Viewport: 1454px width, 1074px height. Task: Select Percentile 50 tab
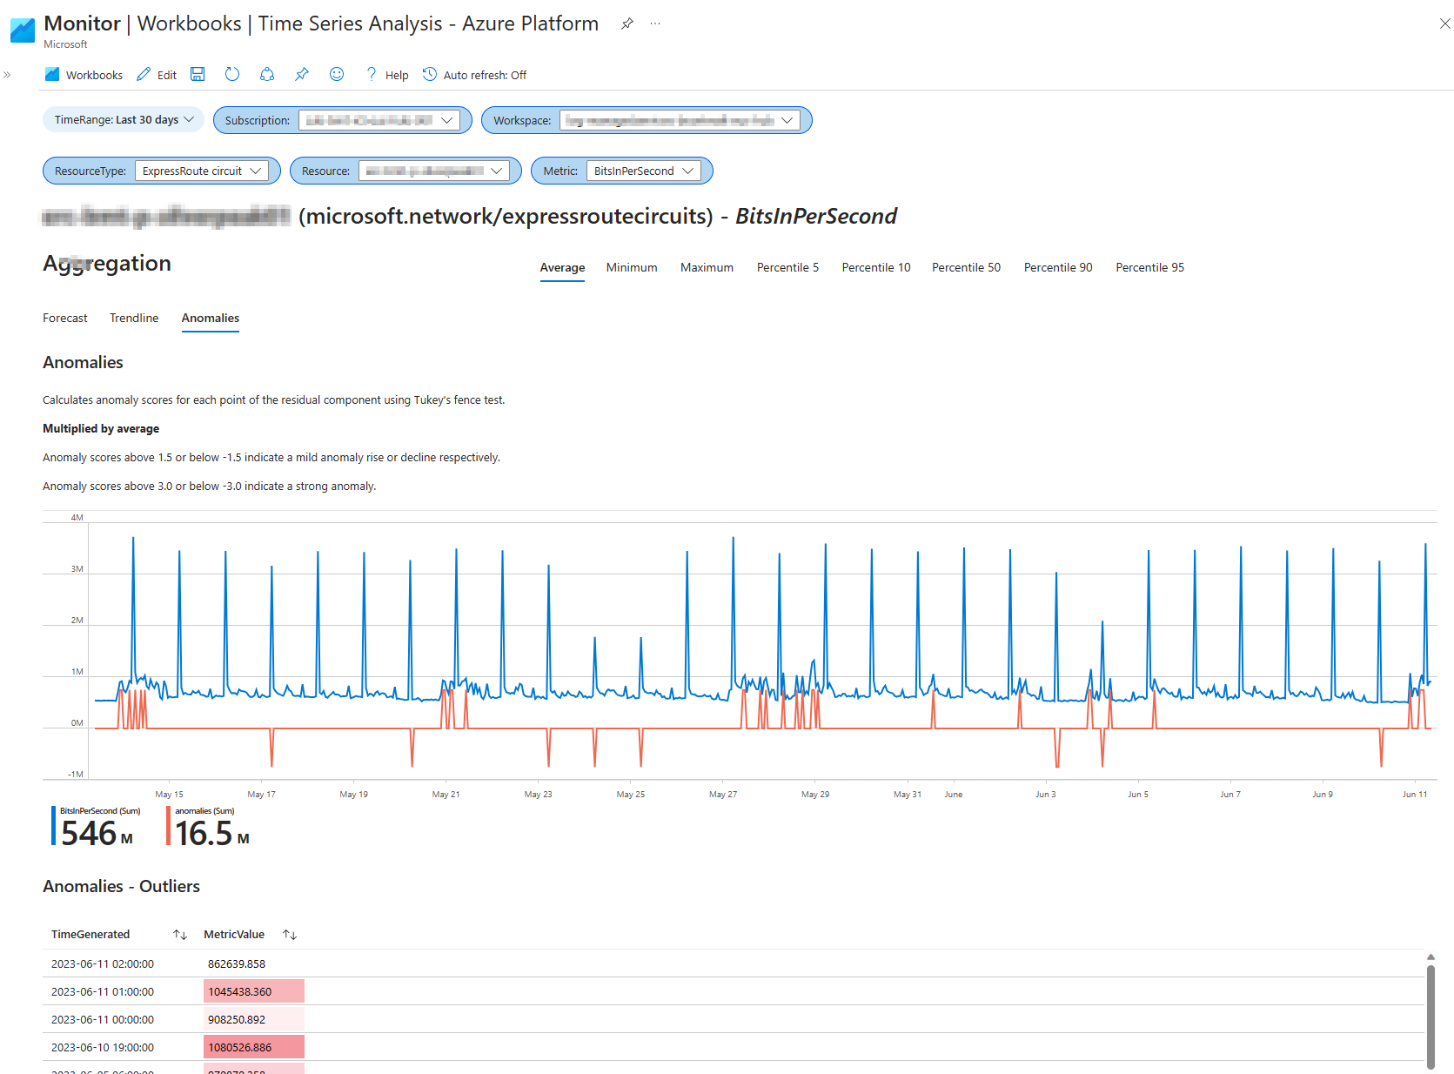pos(966,267)
